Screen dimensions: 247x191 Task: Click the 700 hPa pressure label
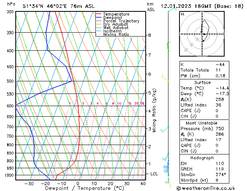click(11, 127)
